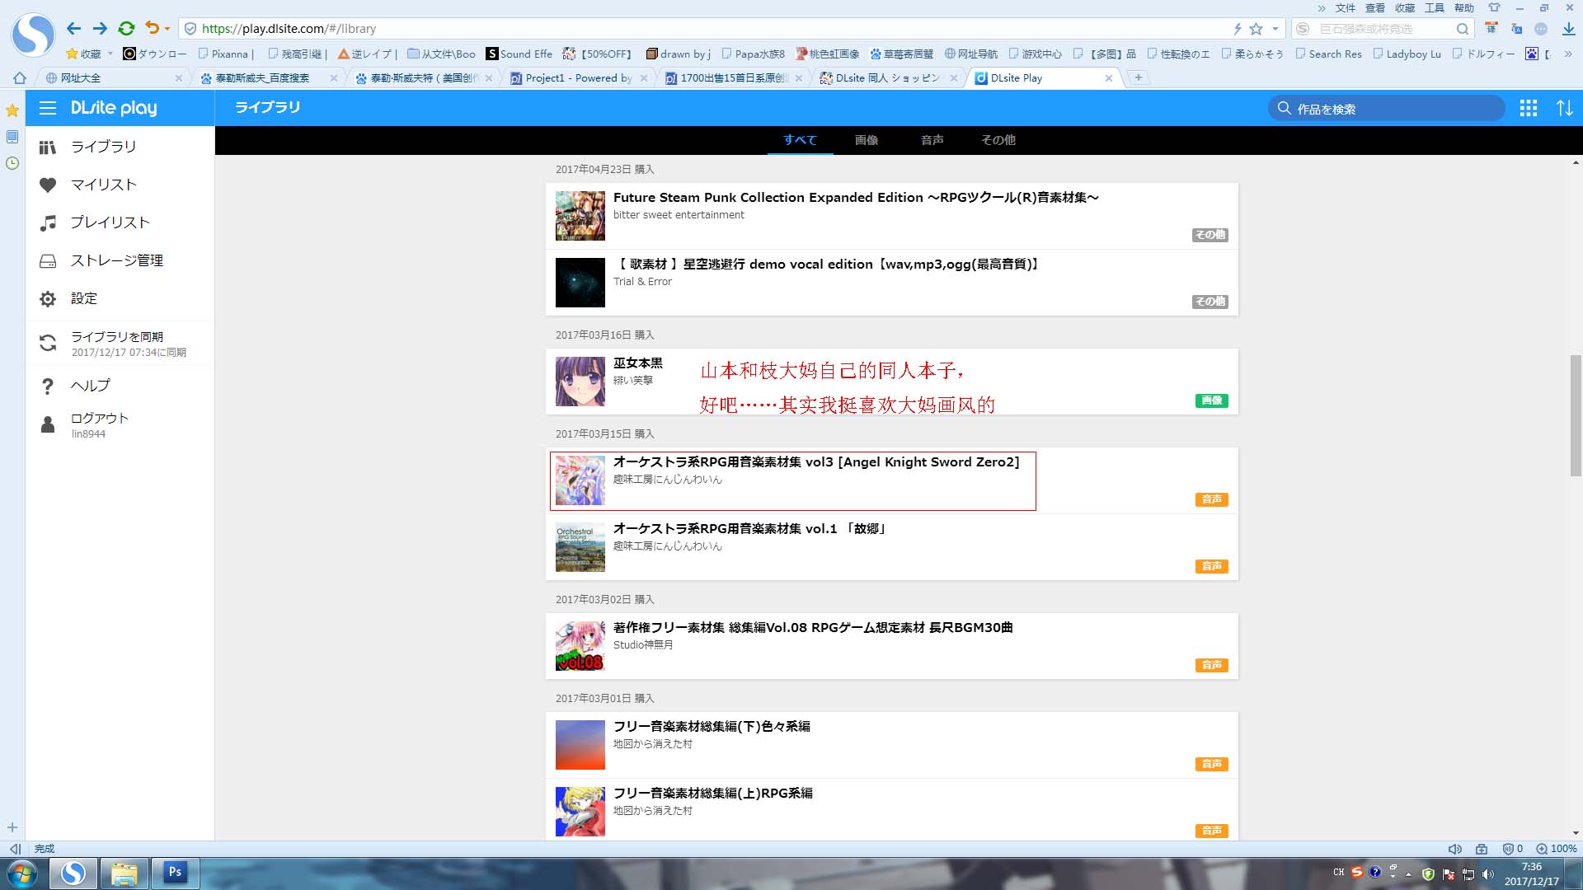Open the ヘルプ help item

coord(120,386)
